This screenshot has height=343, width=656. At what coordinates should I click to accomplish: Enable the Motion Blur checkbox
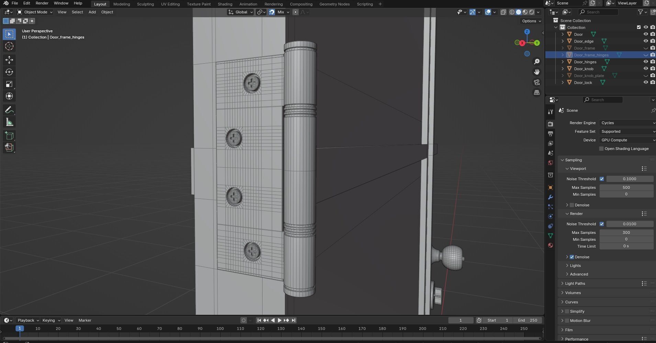coord(567,321)
